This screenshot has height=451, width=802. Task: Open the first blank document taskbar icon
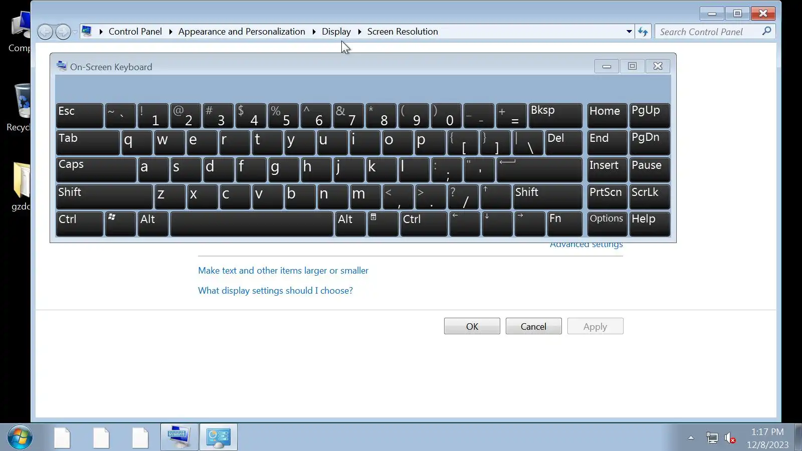click(x=62, y=438)
